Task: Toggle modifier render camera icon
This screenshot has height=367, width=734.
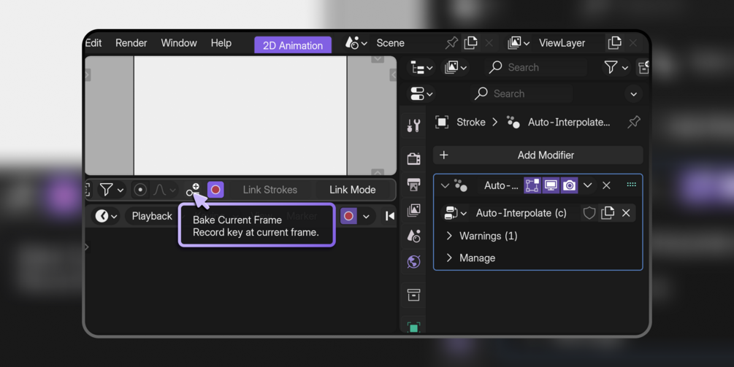Action: (x=569, y=185)
